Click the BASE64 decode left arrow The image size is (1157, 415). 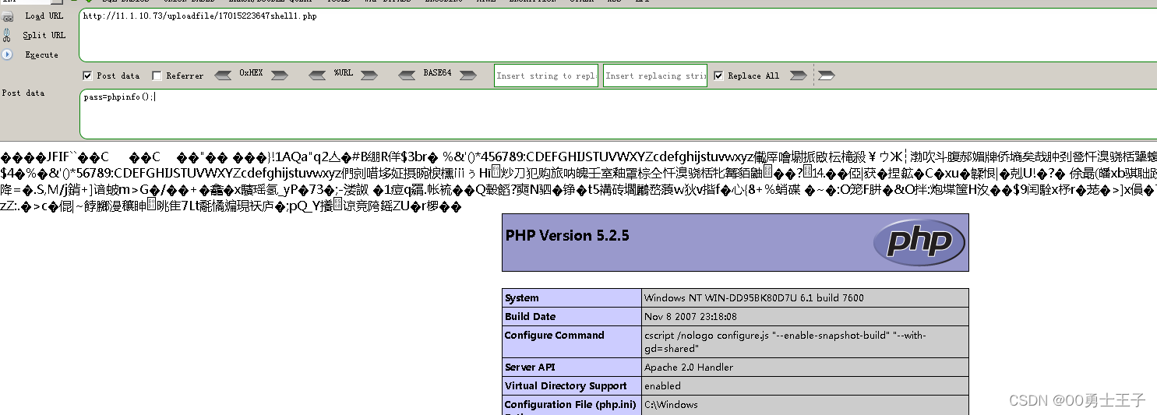click(407, 76)
